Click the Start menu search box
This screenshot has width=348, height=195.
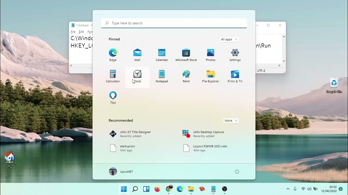coord(174,23)
